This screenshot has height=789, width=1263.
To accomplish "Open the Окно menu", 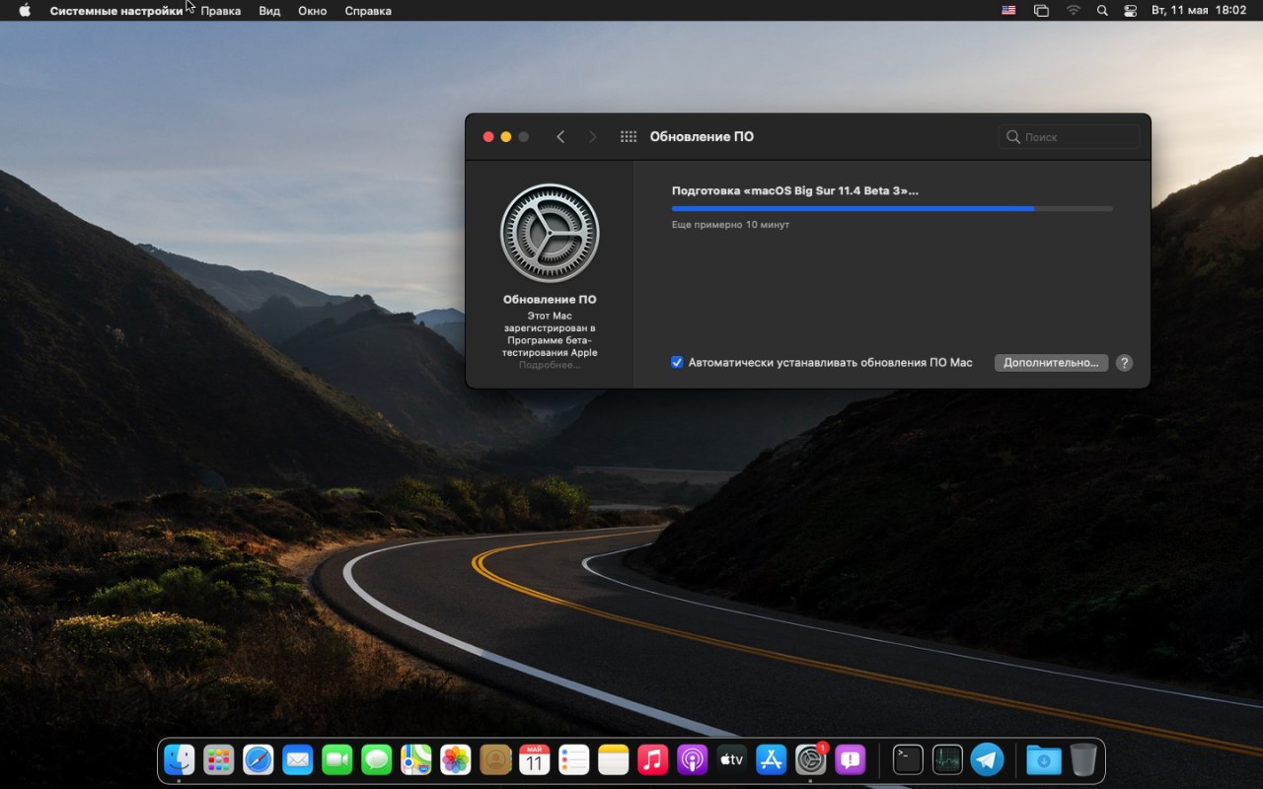I will coord(313,11).
